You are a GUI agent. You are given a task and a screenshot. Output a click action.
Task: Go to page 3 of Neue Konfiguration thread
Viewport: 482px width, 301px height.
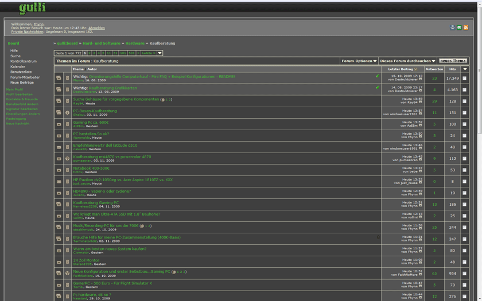184,272
